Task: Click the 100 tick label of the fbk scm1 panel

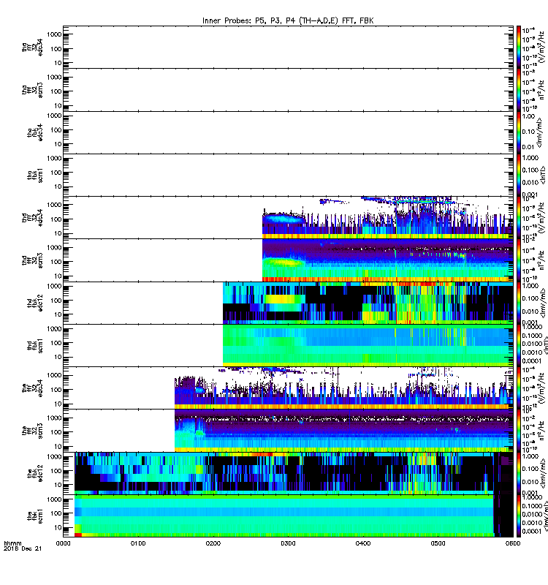Action: pos(56,513)
